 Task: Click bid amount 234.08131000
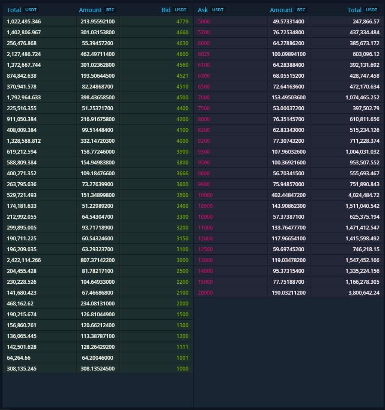coord(97,304)
